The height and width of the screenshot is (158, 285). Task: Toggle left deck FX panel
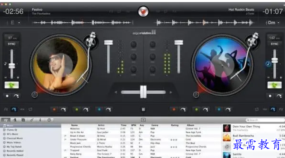point(6,109)
